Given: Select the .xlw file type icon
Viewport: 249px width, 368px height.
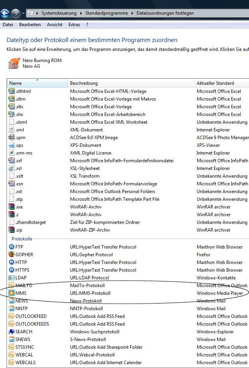Looking at the screenshot, I should [x=12, y=114].
